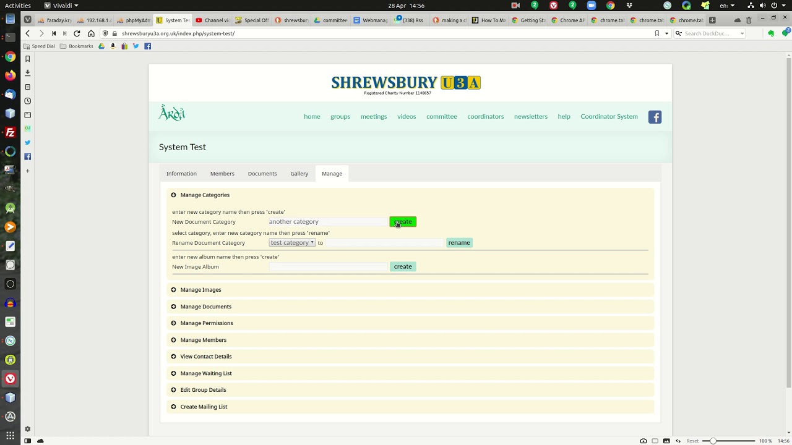Open the Window panel in Vivaldi sidebar

click(x=27, y=115)
